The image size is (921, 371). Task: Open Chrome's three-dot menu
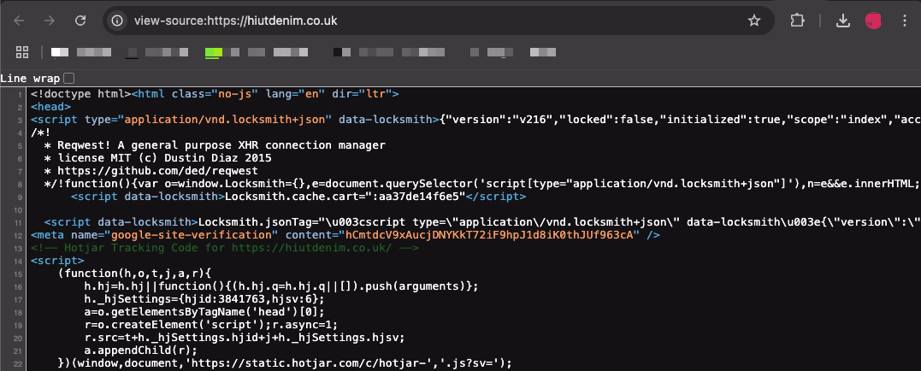905,21
